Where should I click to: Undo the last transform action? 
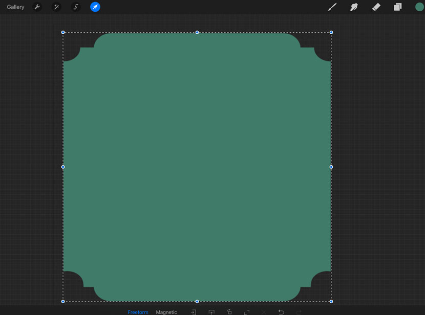tap(281, 312)
